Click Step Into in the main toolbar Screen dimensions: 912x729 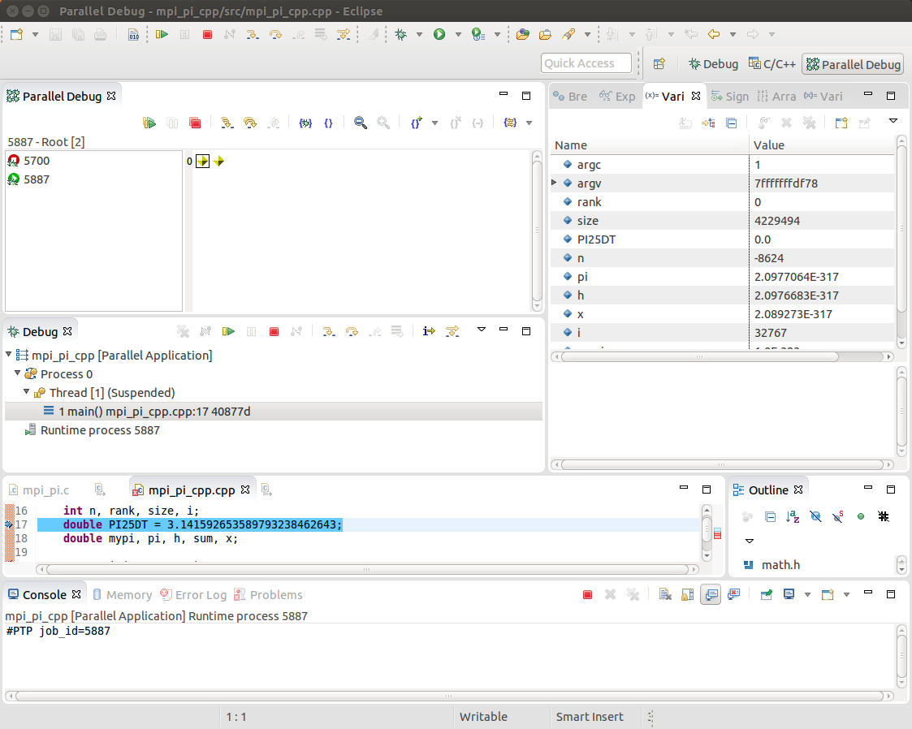point(253,35)
